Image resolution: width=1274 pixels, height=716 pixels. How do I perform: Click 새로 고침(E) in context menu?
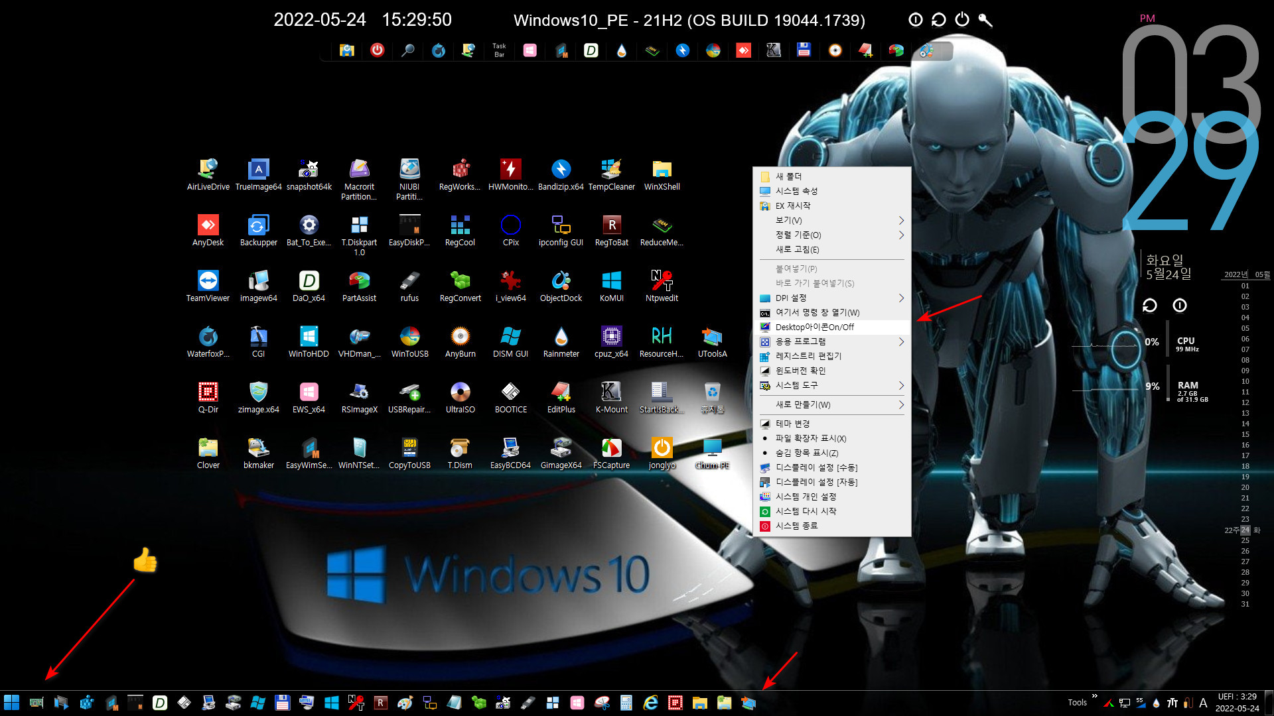point(832,249)
